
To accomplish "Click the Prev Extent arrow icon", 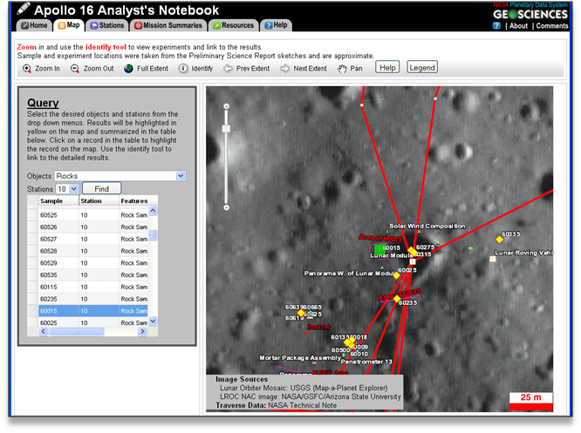I will click(228, 69).
